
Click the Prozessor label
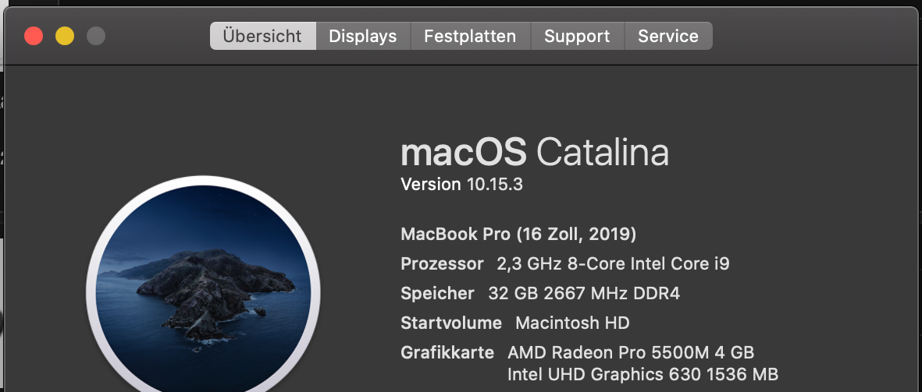point(442,263)
